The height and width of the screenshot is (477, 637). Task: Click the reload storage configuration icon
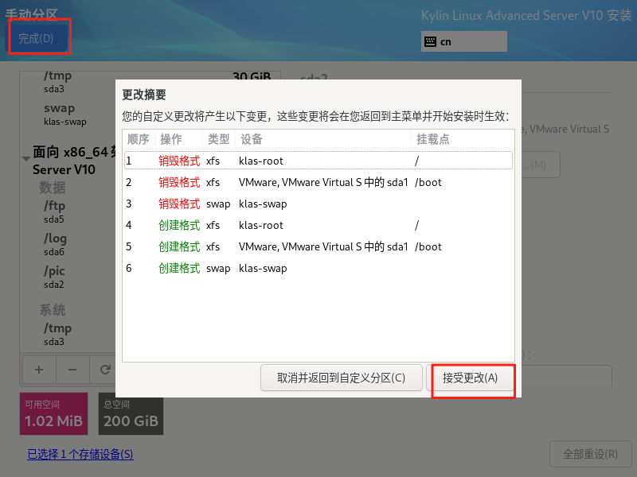[x=104, y=370]
